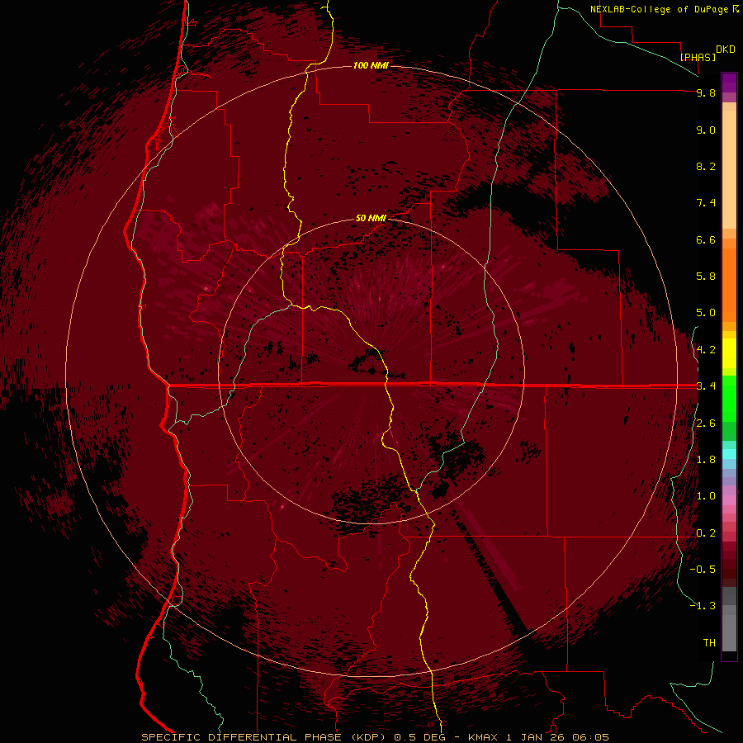Viewport: 743px width, 743px height.
Task: Click the cyan segment of the color bar
Action: (x=729, y=454)
